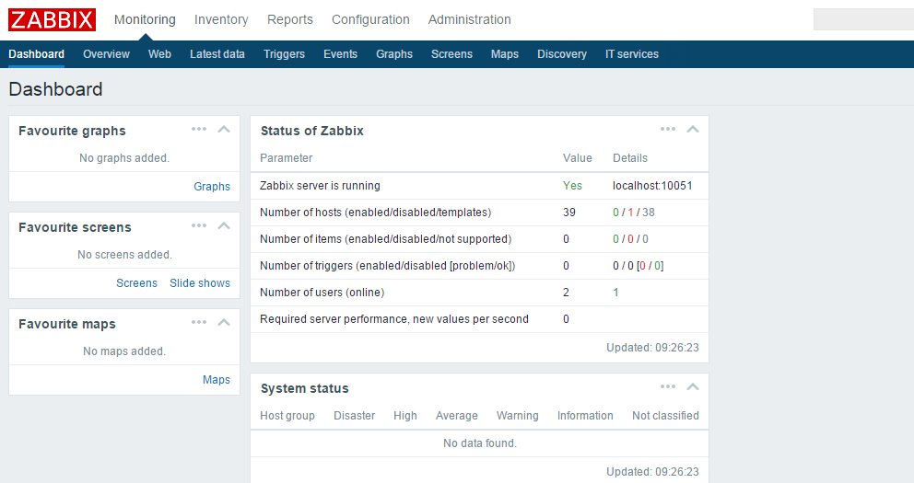This screenshot has height=483, width=914.
Task: Open System status widget menu dots
Action: pyautogui.click(x=668, y=387)
